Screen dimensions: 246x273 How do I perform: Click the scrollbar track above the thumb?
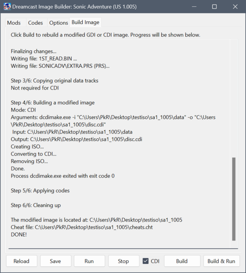pyautogui.click(x=234, y=99)
